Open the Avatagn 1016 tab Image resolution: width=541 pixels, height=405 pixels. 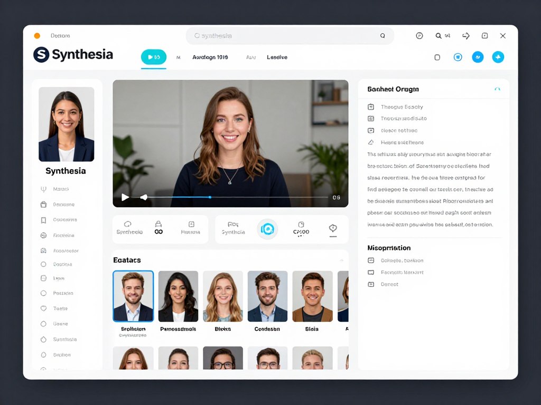(210, 57)
